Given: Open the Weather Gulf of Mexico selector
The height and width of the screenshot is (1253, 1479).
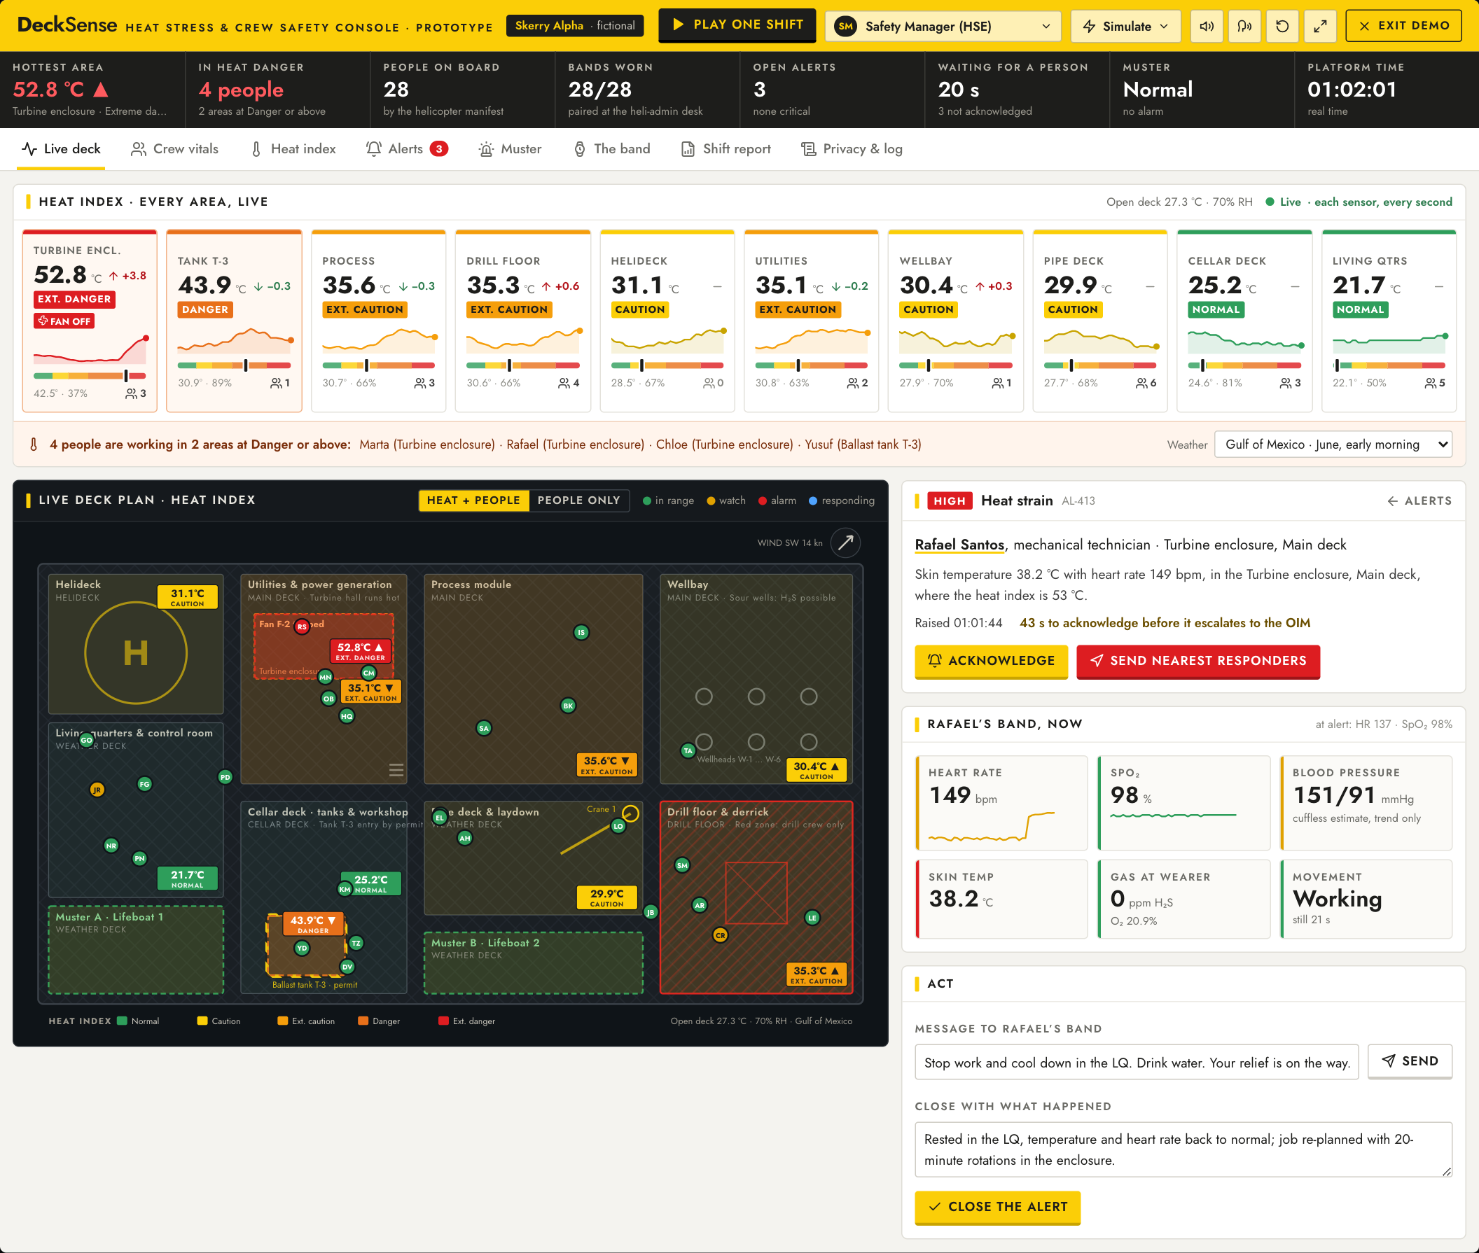Looking at the screenshot, I should tap(1333, 444).
